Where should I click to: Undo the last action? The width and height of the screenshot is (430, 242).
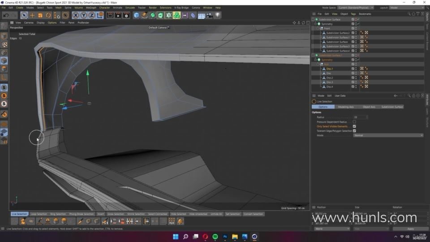pos(6,15)
